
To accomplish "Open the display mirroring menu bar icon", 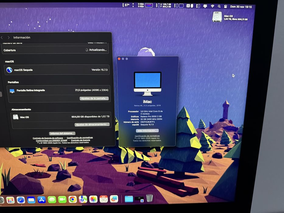I will pos(205,6).
